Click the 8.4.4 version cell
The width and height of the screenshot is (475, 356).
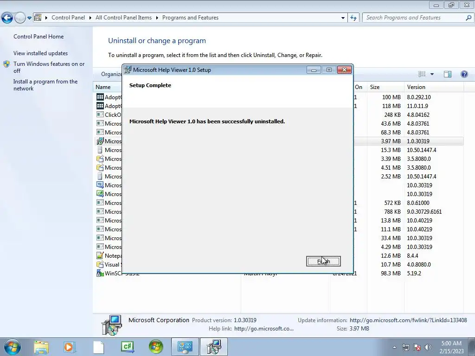(412, 256)
